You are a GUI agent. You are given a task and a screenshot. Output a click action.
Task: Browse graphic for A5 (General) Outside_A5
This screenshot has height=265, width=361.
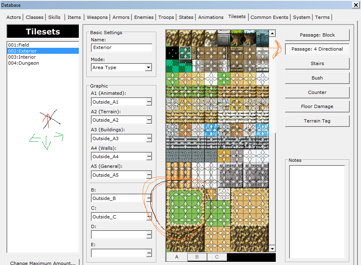pos(149,175)
